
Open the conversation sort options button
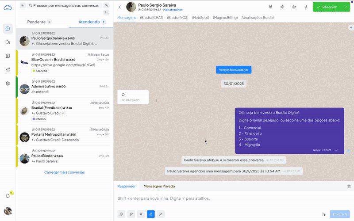click(106, 12)
